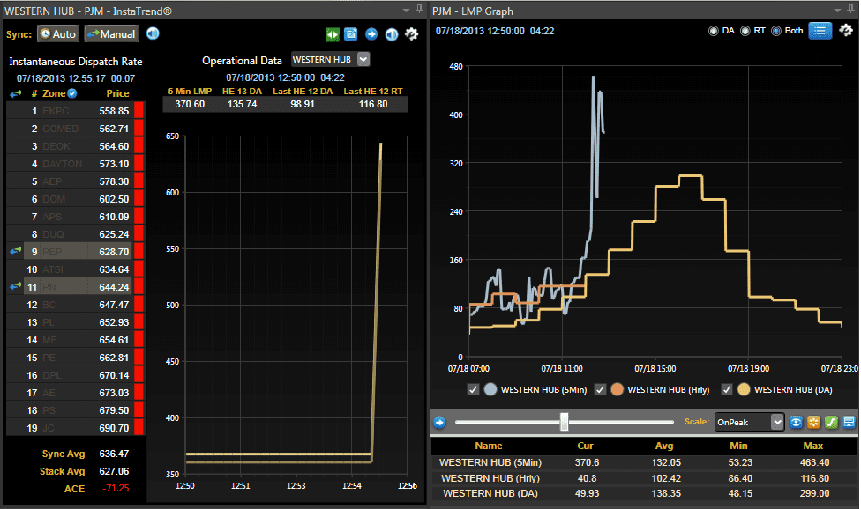This screenshot has height=509, width=861.
Task: Click the speaker icon beside Manual button
Action: click(x=153, y=34)
